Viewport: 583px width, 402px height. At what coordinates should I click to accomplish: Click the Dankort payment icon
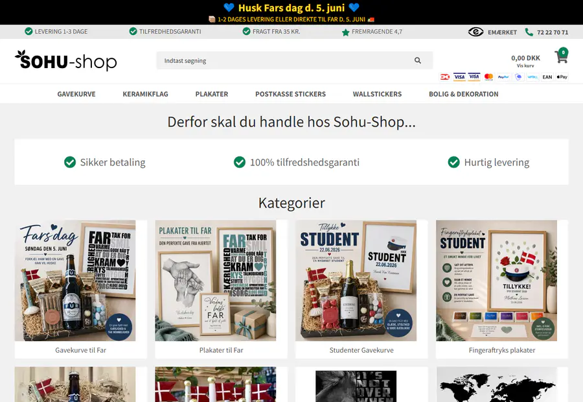[x=444, y=77]
